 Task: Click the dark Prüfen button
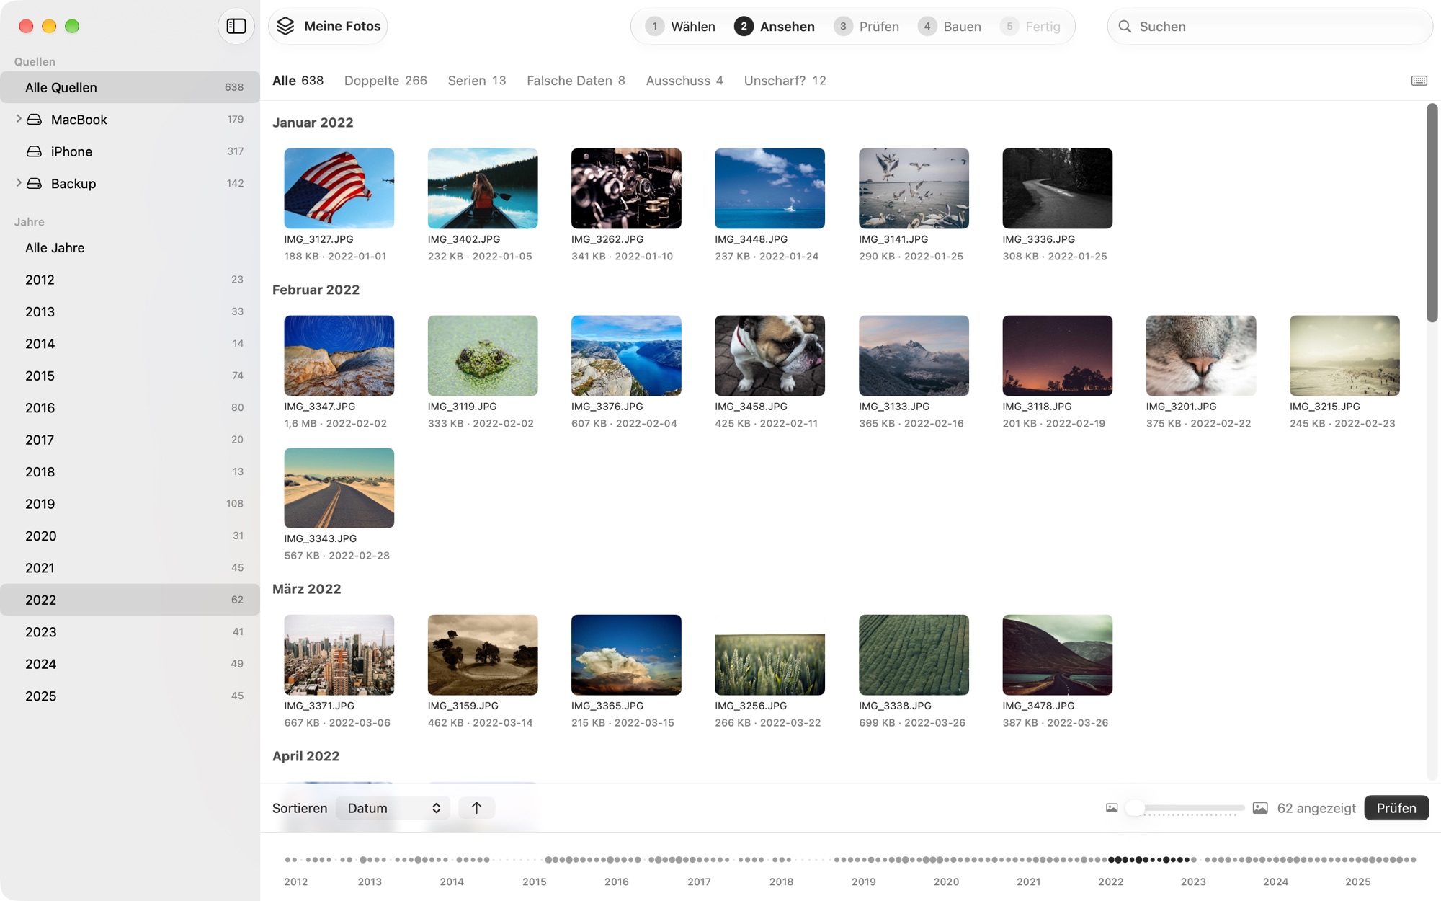(x=1396, y=808)
